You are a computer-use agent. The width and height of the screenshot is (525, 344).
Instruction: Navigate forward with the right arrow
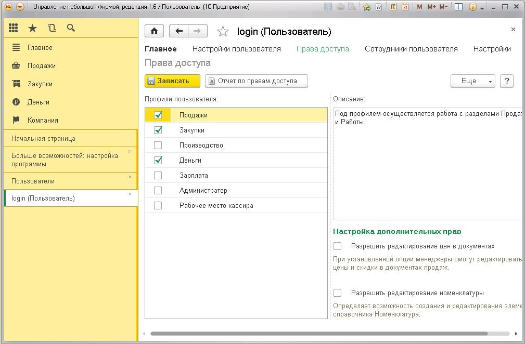pos(198,31)
